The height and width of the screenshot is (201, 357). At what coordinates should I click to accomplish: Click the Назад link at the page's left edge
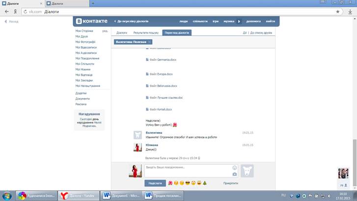11,22
